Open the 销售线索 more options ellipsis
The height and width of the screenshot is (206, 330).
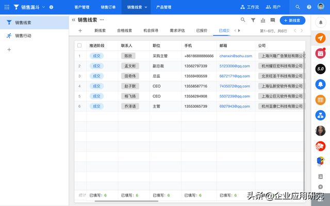(x=102, y=20)
